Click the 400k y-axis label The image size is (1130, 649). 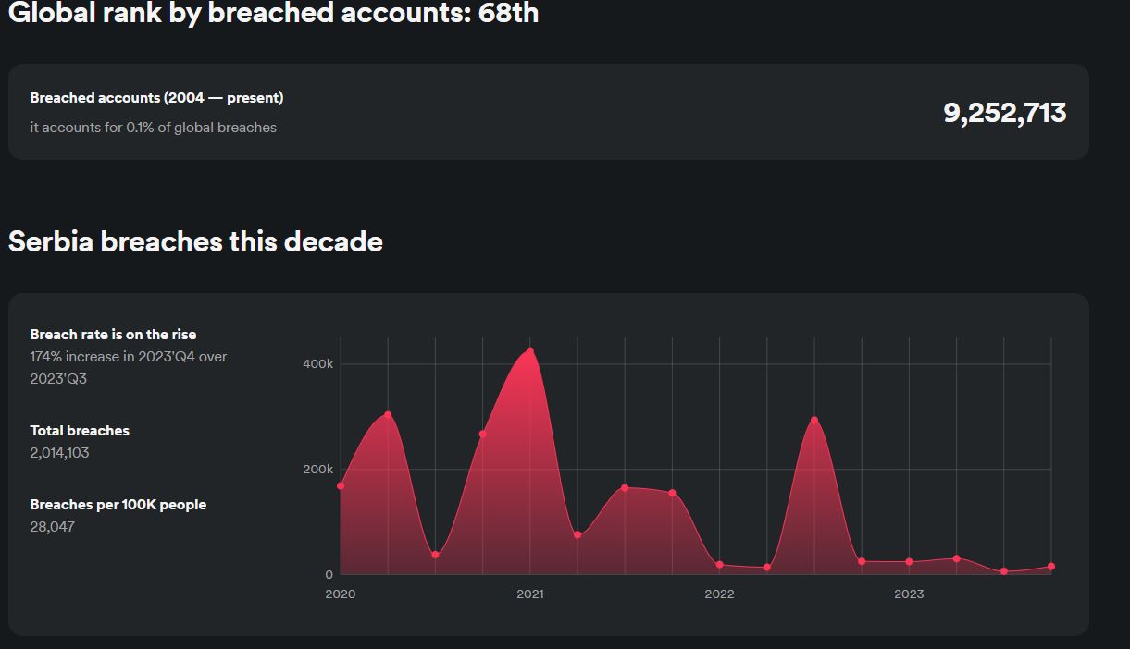[317, 364]
